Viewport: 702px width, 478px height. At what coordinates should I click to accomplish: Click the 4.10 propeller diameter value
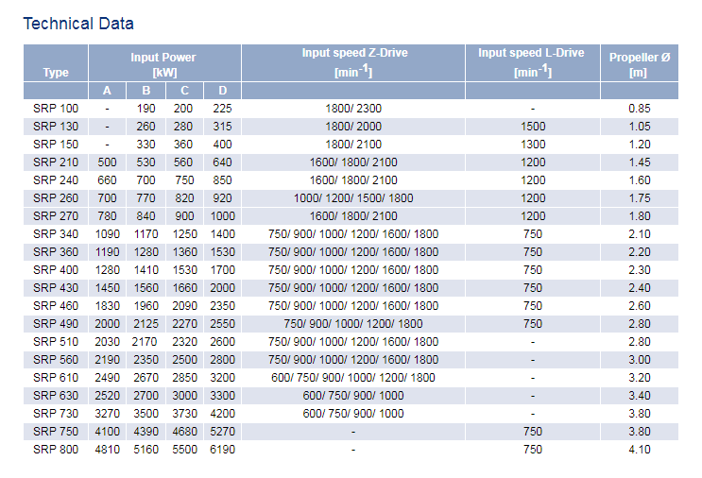pyautogui.click(x=639, y=450)
